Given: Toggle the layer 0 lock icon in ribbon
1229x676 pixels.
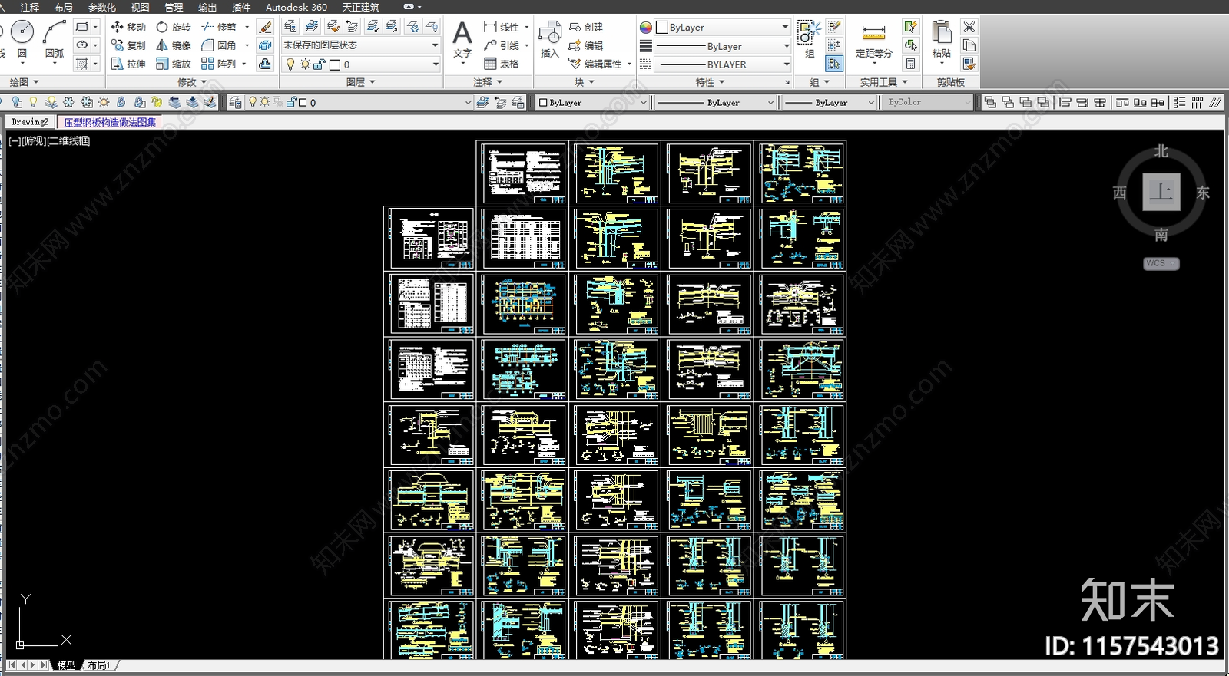Looking at the screenshot, I should point(320,64).
